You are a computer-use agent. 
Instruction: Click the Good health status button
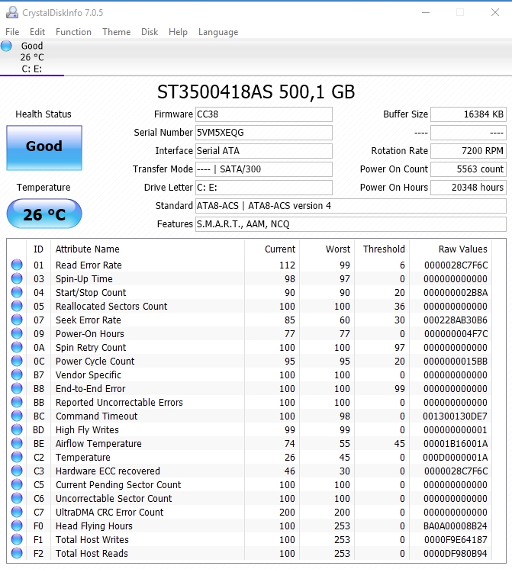coord(44,148)
